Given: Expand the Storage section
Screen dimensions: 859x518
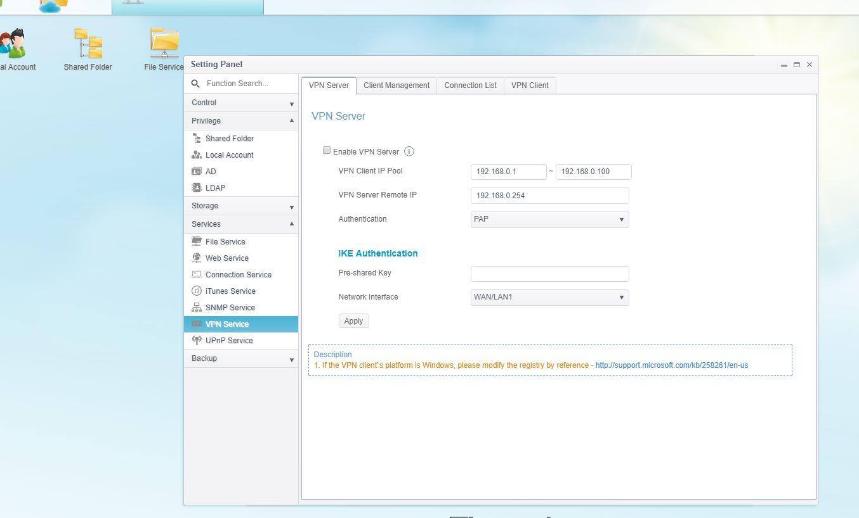Looking at the screenshot, I should coord(241,206).
